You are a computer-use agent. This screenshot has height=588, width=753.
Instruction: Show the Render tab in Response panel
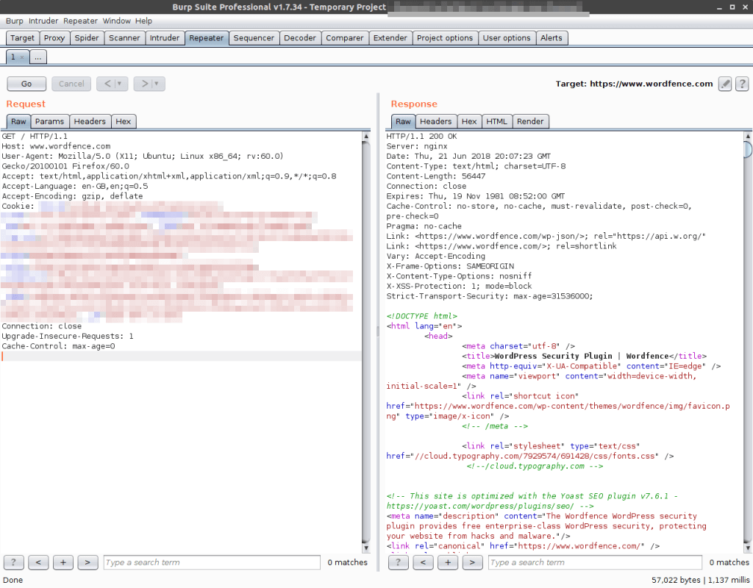(530, 121)
